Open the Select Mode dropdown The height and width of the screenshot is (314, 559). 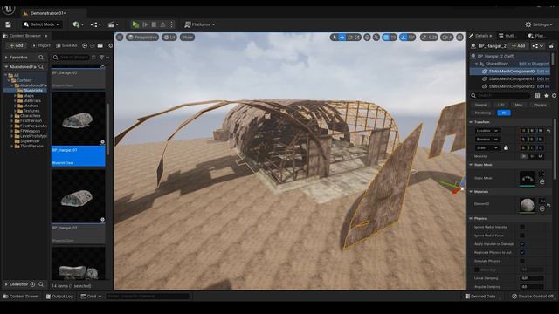coord(42,24)
